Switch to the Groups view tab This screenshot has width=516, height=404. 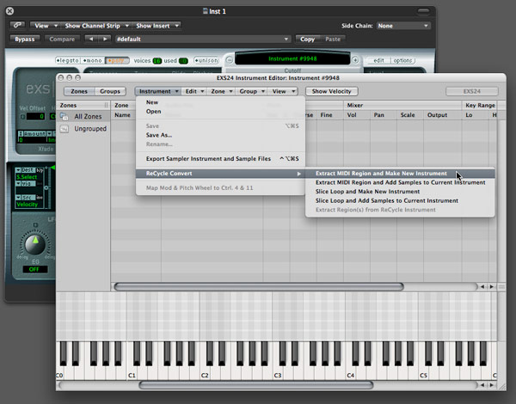click(x=110, y=91)
